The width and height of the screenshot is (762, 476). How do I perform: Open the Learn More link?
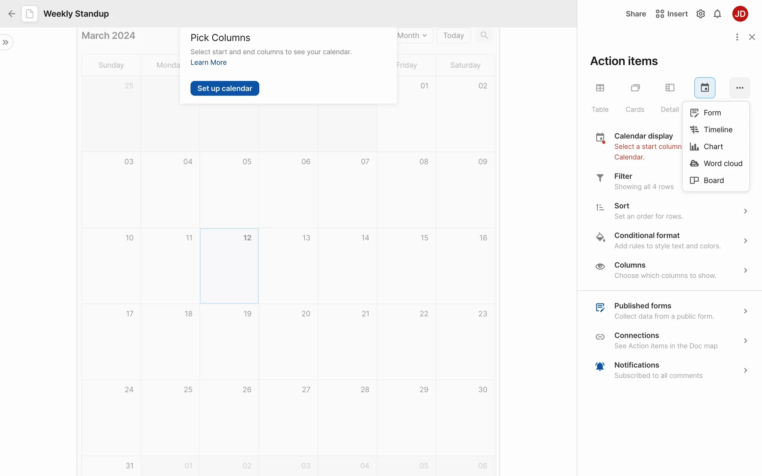(208, 62)
